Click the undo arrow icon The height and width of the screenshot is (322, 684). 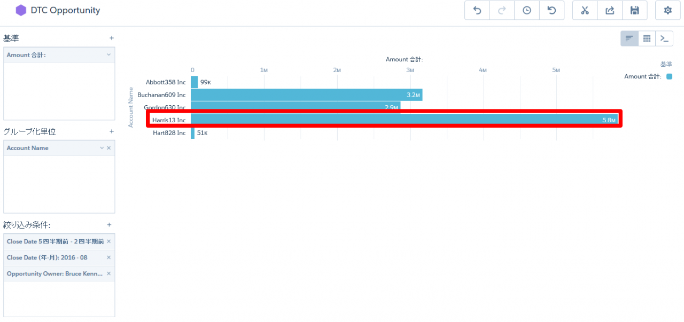[x=477, y=11]
